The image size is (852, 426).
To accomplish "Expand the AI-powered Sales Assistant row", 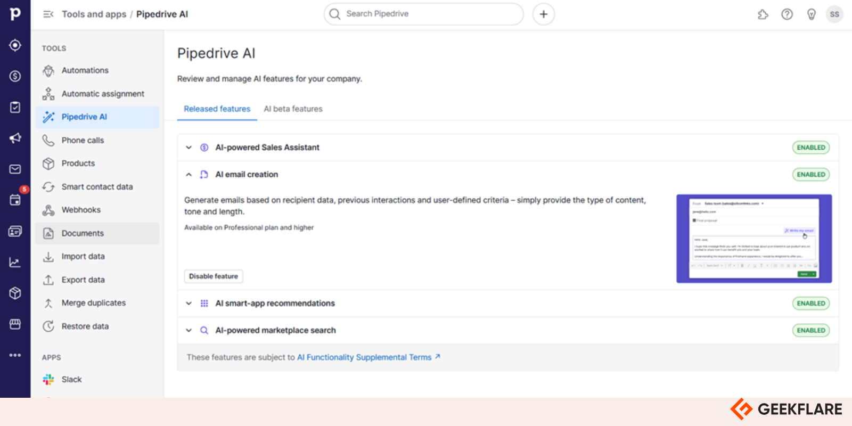I will point(189,148).
